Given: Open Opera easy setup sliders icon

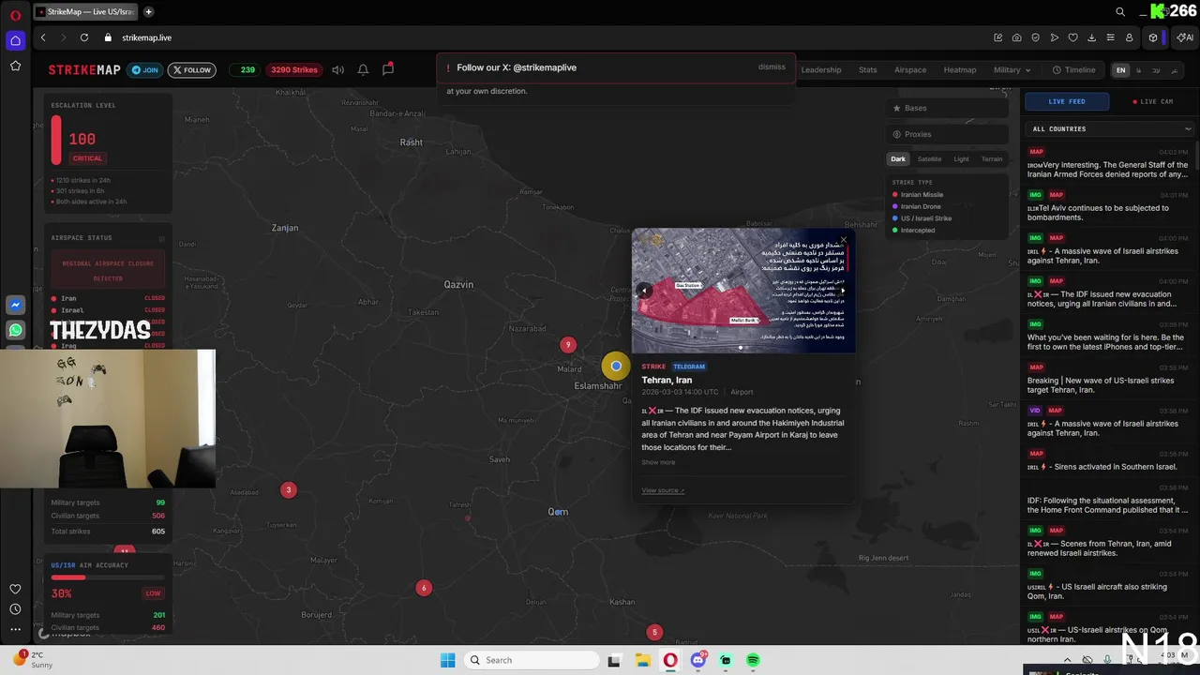Looking at the screenshot, I should [1111, 37].
